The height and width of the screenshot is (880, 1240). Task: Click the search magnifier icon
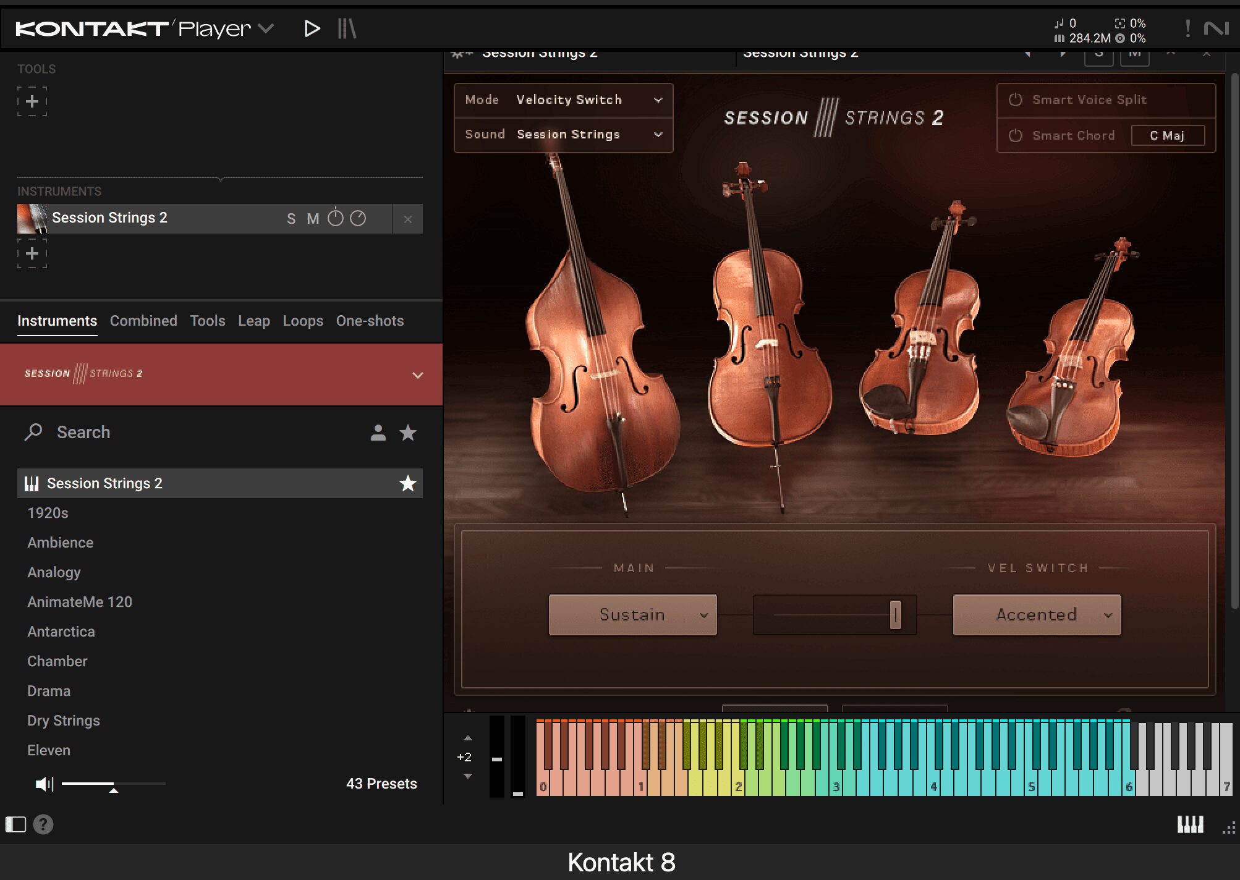[x=33, y=432]
